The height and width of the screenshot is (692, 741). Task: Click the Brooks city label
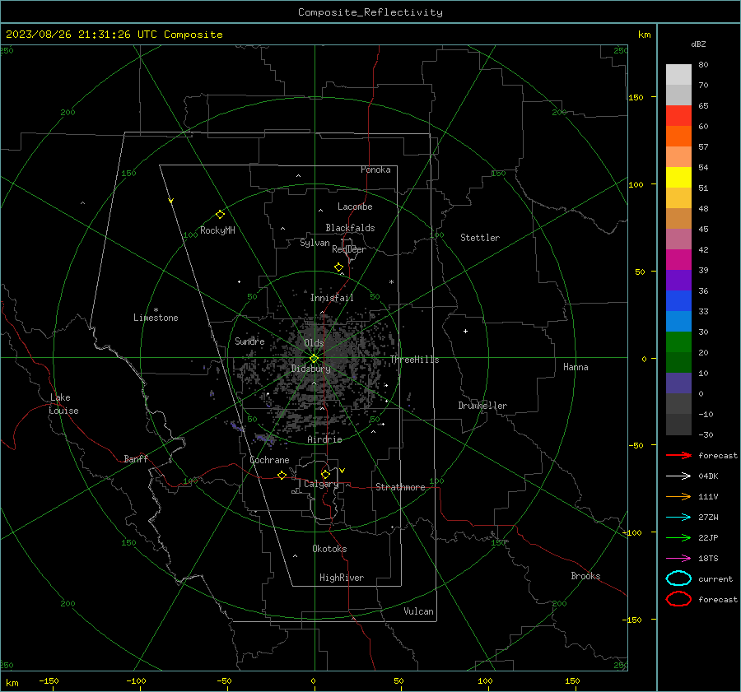pyautogui.click(x=585, y=576)
